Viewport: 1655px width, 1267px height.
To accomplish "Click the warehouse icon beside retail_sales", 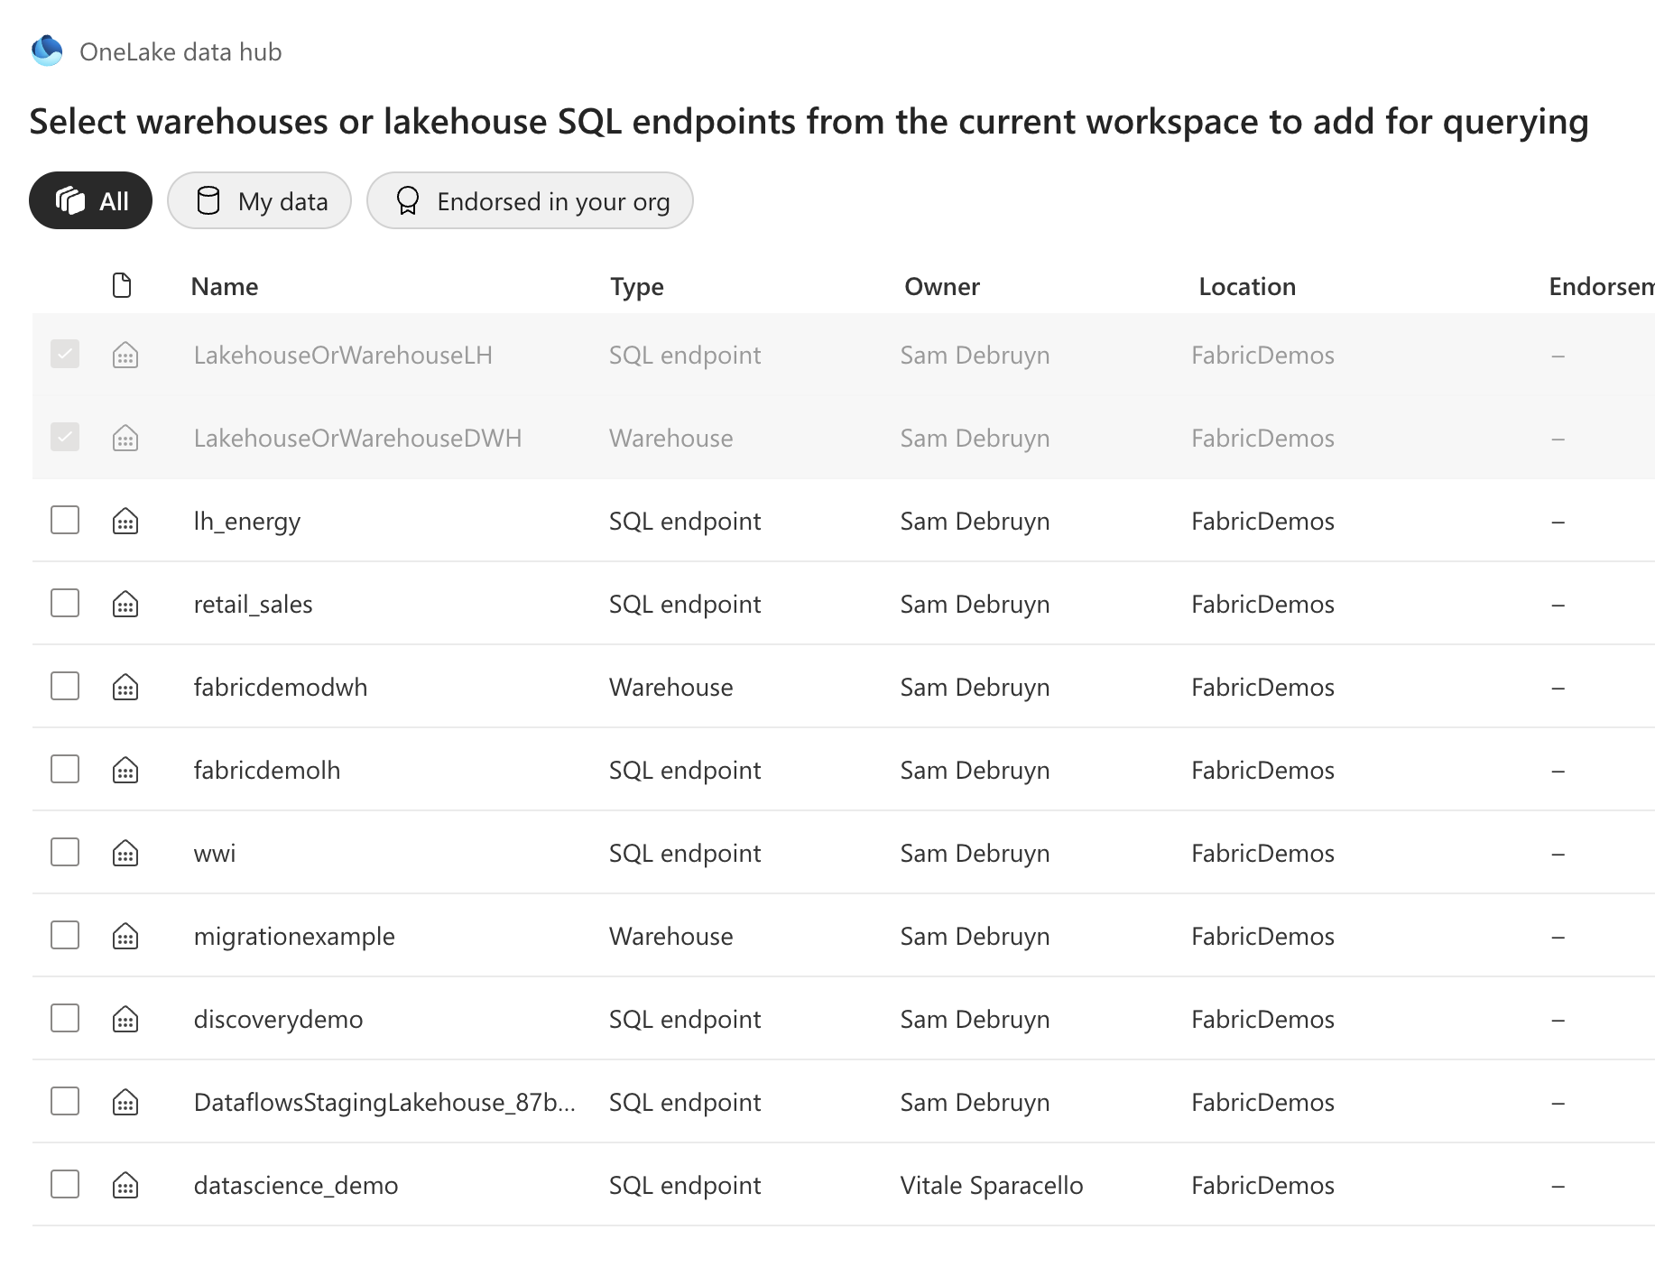I will (125, 604).
